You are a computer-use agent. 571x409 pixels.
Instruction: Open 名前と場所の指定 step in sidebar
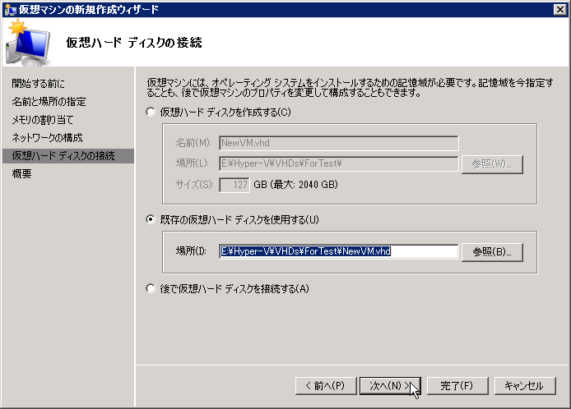click(x=49, y=102)
